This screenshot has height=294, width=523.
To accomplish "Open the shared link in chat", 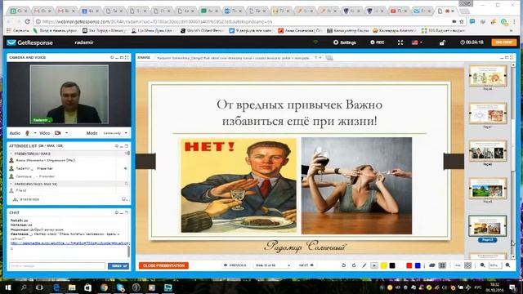I will (x=70, y=243).
